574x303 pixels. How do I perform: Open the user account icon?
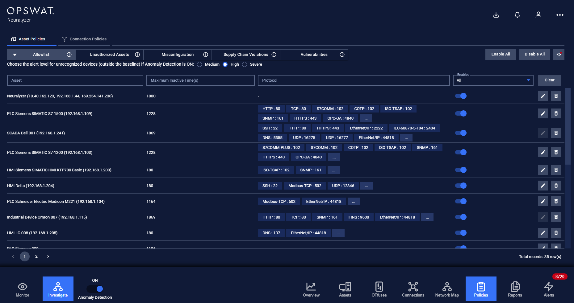point(538,15)
